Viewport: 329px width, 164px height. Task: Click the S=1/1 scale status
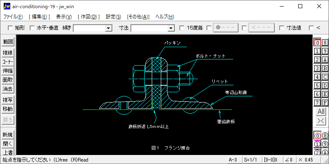[x=252, y=160]
